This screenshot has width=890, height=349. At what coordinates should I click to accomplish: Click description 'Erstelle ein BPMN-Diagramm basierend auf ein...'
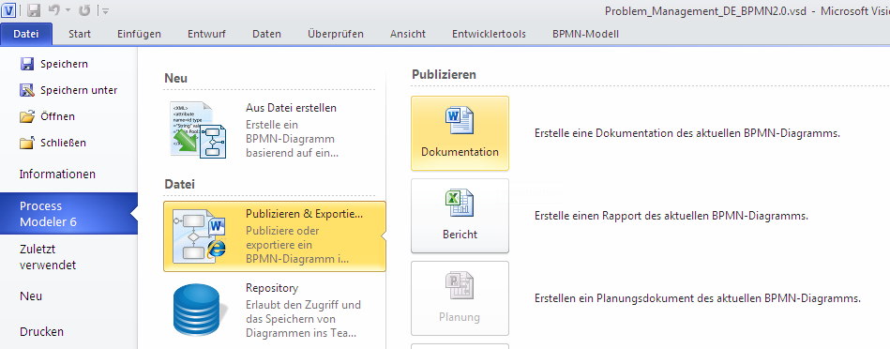click(293, 139)
